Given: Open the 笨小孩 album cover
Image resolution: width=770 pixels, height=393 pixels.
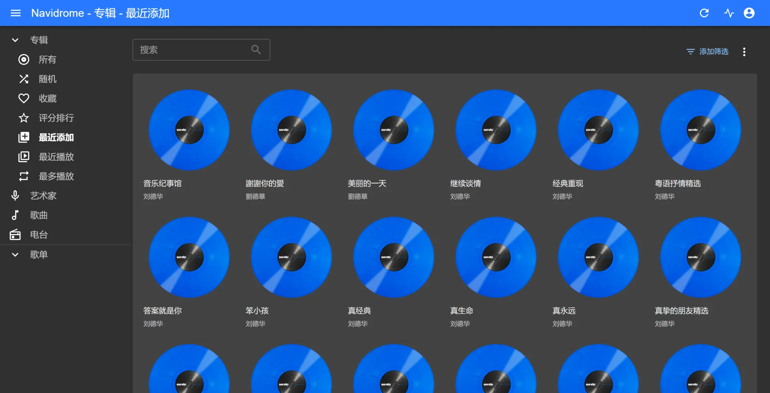Looking at the screenshot, I should click(292, 257).
